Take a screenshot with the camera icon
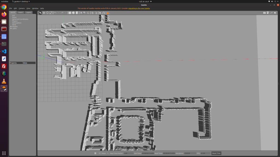The width and height of the screenshot is (280, 157). [264, 13]
